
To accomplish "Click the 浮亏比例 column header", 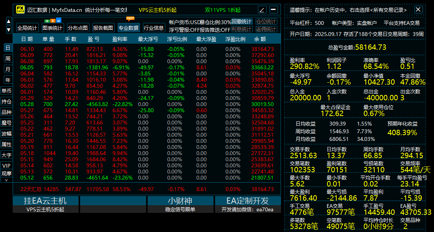I will (x=177, y=39).
